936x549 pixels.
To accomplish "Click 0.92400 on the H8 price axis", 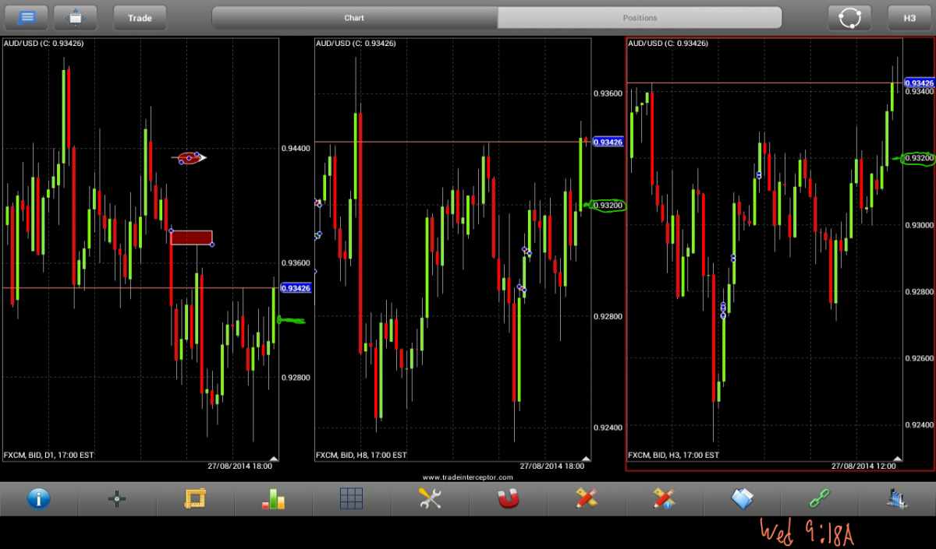I will click(608, 428).
